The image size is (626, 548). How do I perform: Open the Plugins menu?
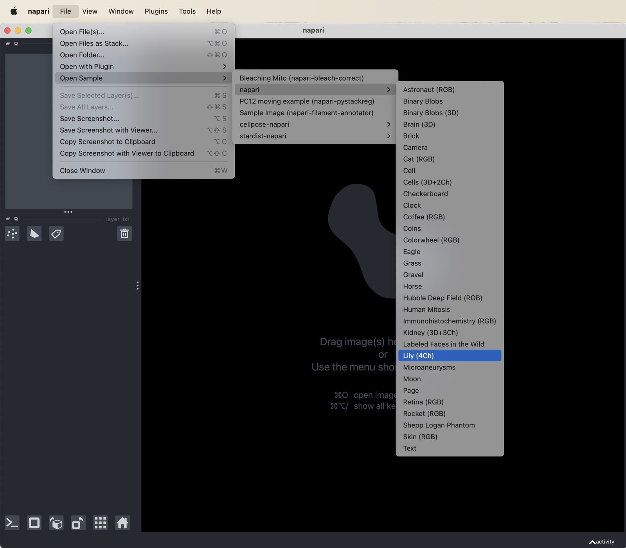156,11
